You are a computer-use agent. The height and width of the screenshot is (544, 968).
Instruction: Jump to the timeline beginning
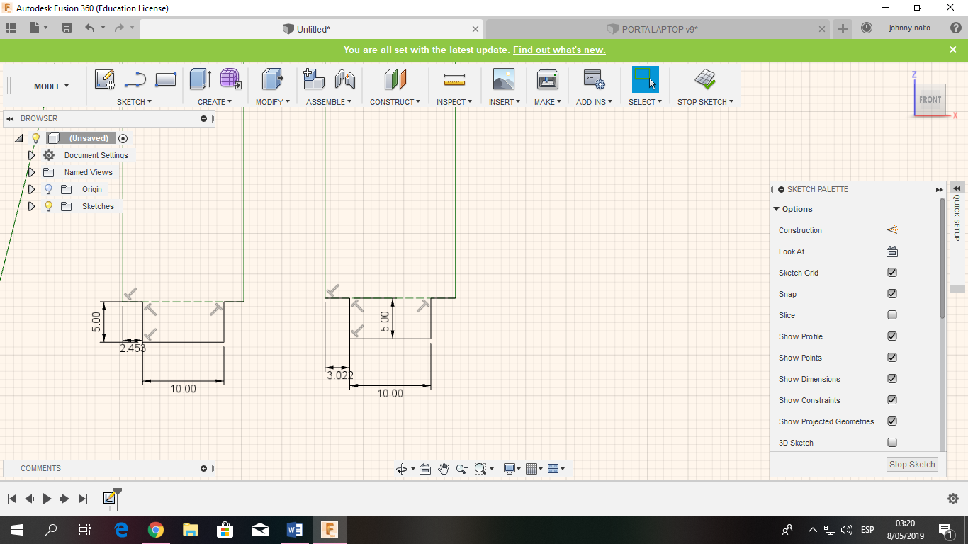12,499
